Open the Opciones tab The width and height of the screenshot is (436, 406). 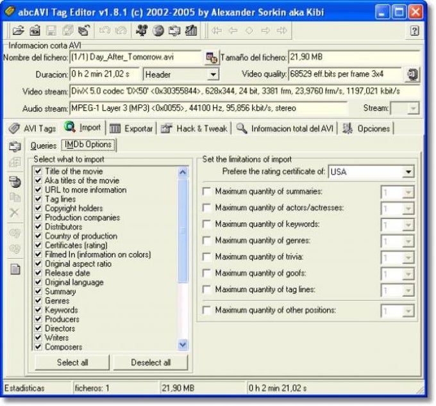pyautogui.click(x=365, y=129)
